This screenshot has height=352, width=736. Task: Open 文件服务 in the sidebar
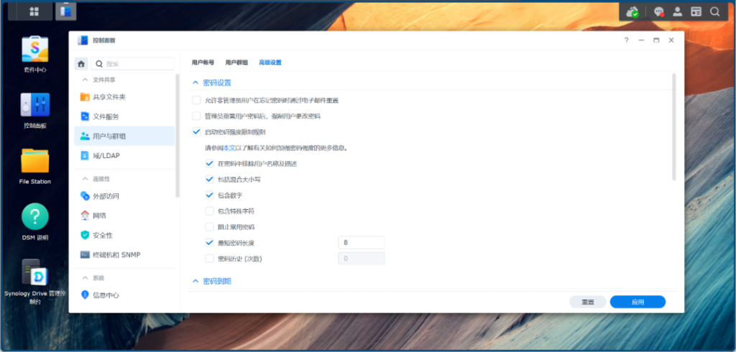click(124, 116)
